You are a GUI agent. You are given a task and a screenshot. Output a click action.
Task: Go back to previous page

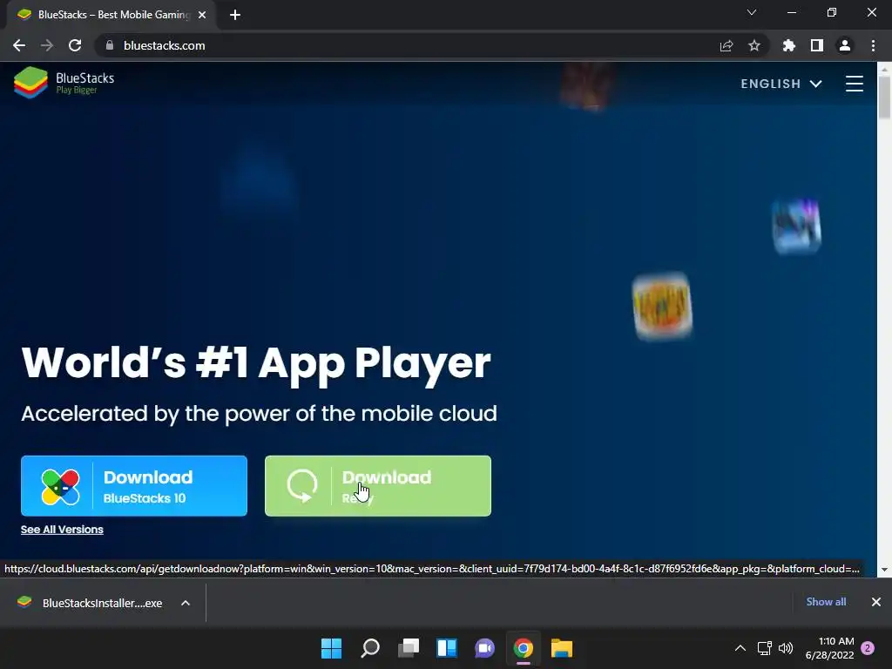[x=19, y=45]
